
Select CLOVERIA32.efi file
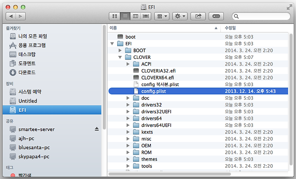(x=198, y=71)
